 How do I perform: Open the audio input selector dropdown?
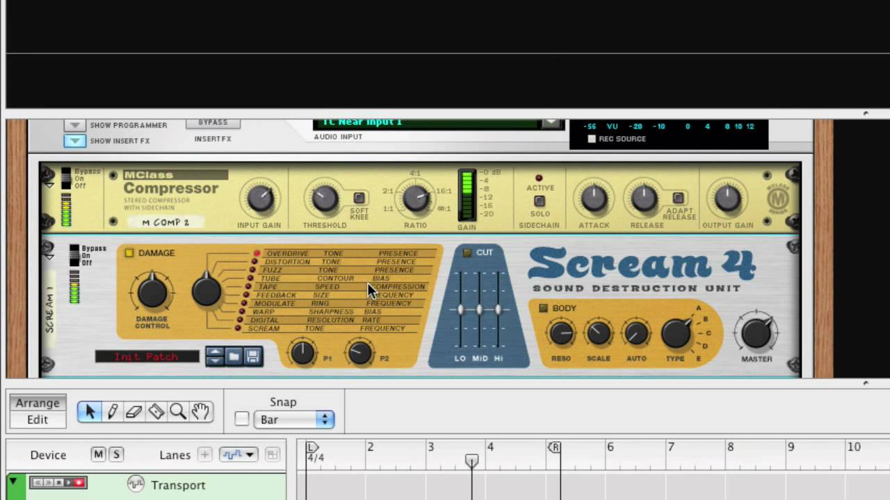pyautogui.click(x=551, y=123)
